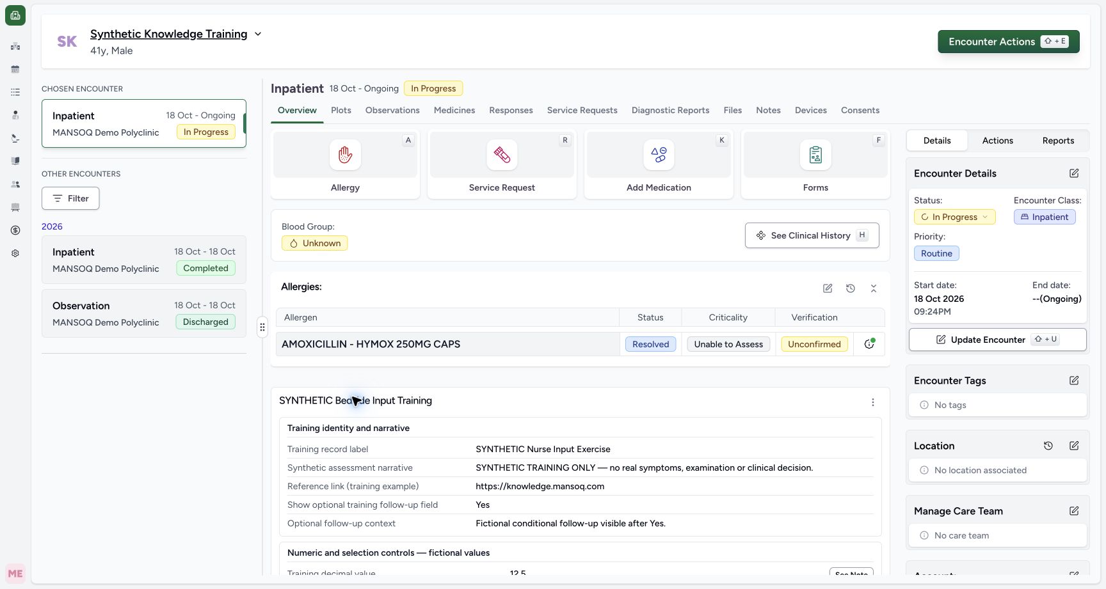This screenshot has height=589, width=1106.
Task: Edit Encounter Tags with the pencil icon
Action: tap(1074, 381)
